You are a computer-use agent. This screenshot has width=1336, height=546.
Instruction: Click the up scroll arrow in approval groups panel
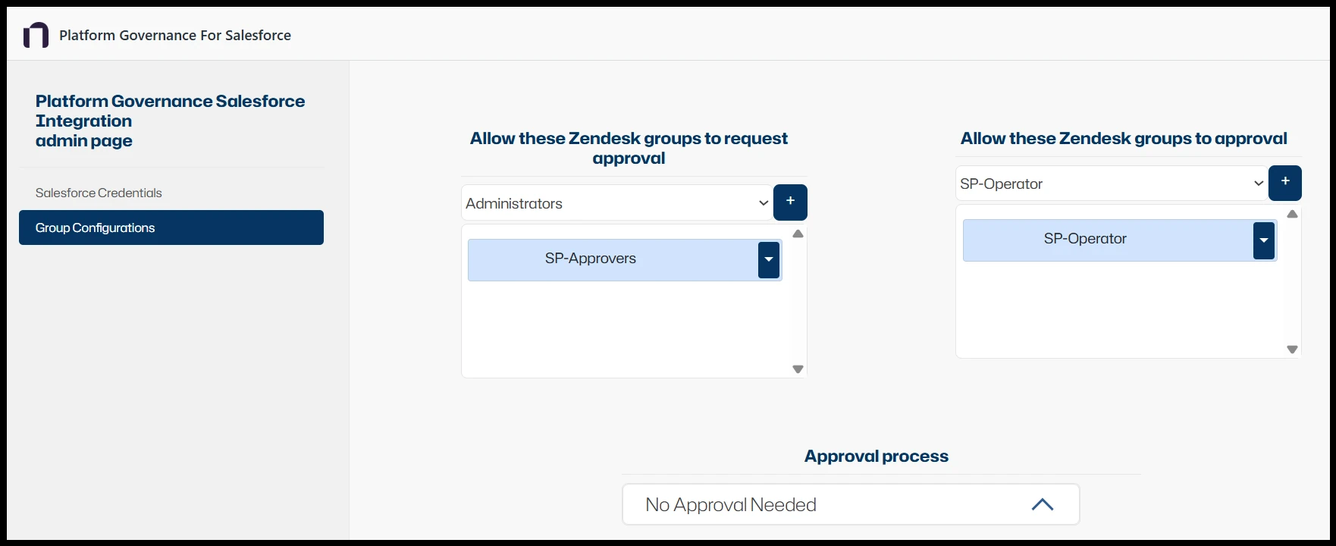[x=1293, y=214]
